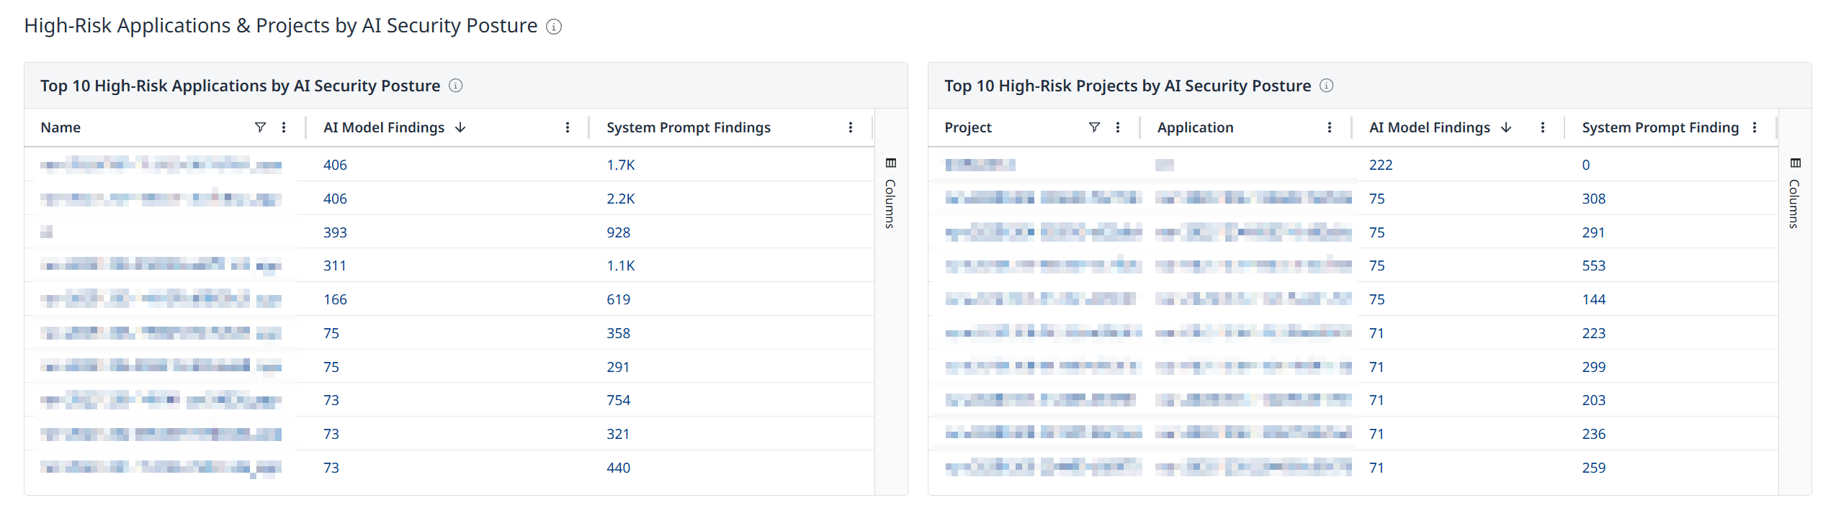Sort applications table by AI Model Findings header
1836x513 pixels.
(384, 127)
